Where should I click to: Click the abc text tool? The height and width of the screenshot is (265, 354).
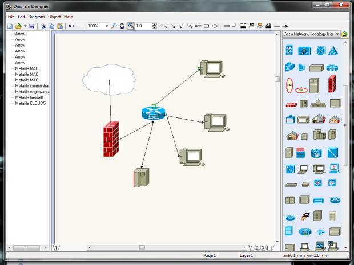pos(198,26)
